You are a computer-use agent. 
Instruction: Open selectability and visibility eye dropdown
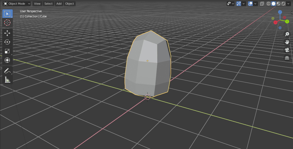tap(231, 4)
